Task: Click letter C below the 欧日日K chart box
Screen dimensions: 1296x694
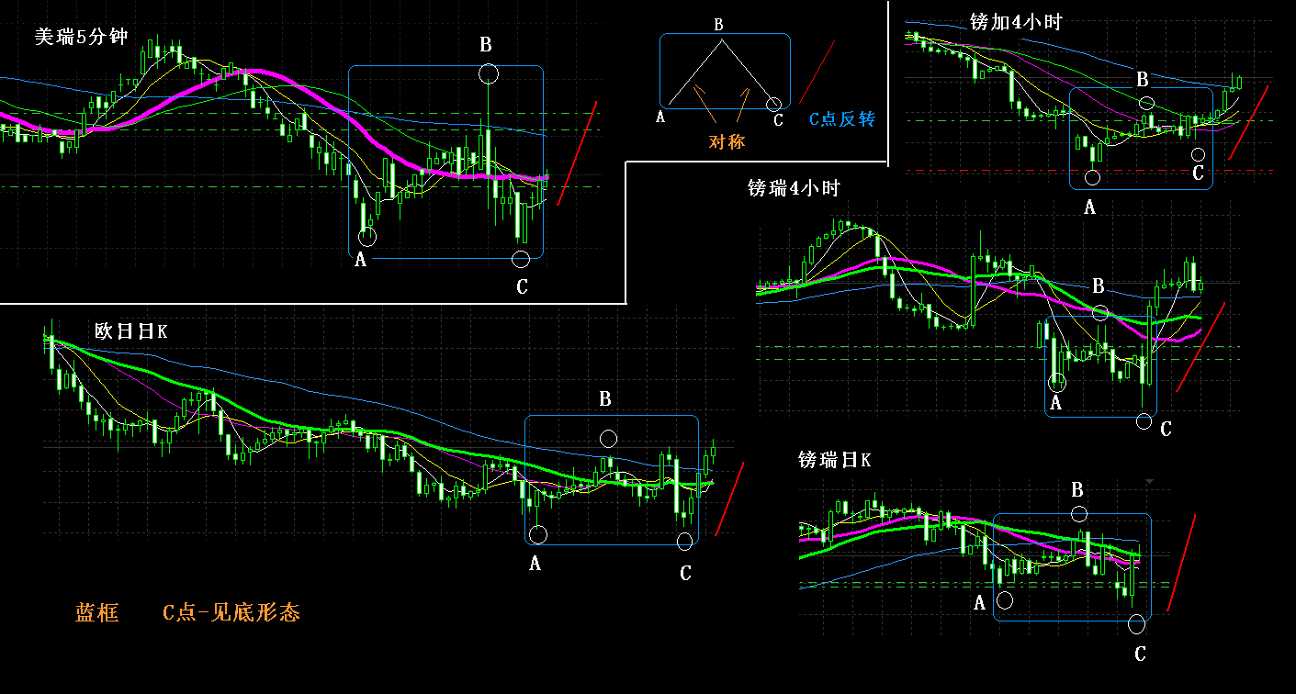Action: tap(685, 574)
